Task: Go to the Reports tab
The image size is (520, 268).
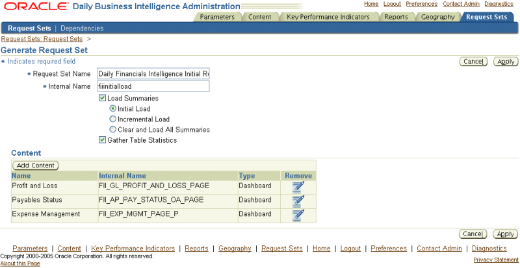Action: point(396,17)
